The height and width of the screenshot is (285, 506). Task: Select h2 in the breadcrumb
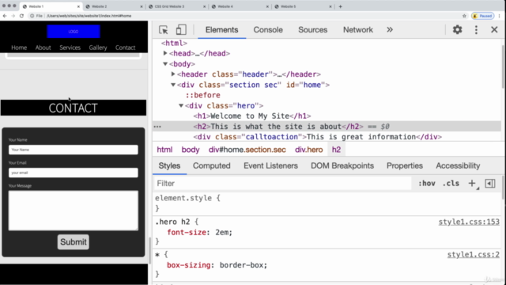click(336, 150)
